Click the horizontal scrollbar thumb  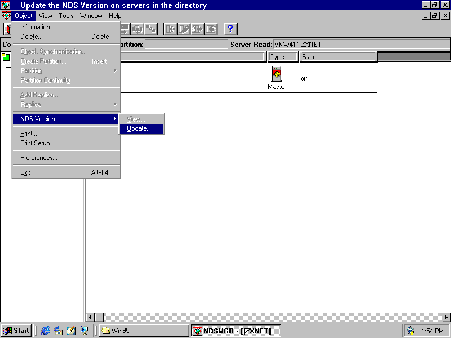click(x=99, y=318)
